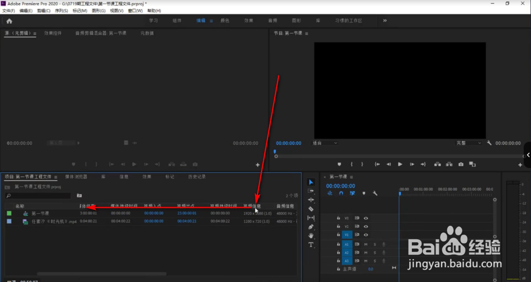Open Program monitor settings wrench
This screenshot has width=531, height=282.
click(489, 143)
